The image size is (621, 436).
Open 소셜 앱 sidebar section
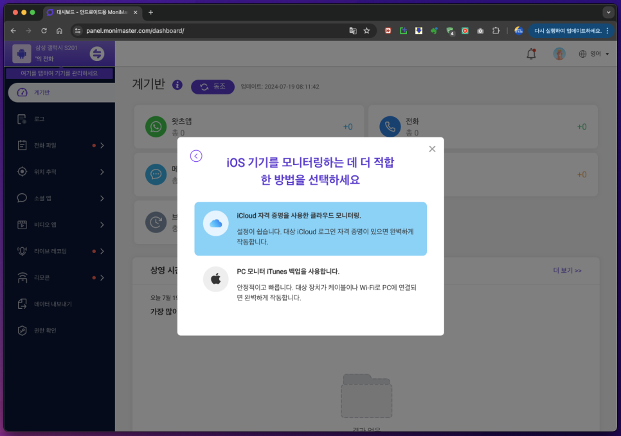point(59,198)
